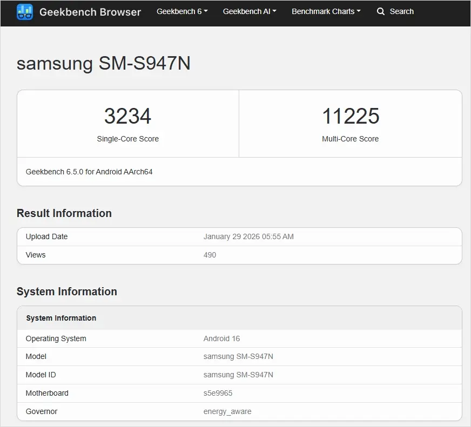Click the magnifying glass search icon
471x427 pixels.
point(381,11)
